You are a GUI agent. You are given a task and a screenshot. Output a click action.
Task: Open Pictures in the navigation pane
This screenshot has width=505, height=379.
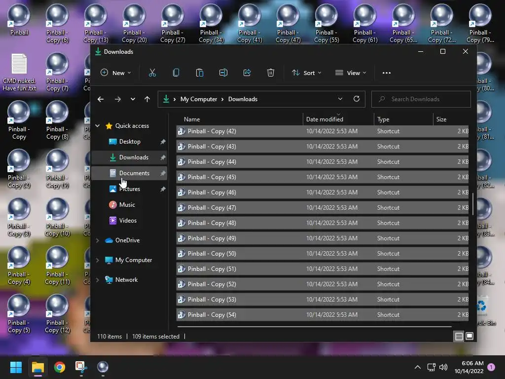[130, 189]
